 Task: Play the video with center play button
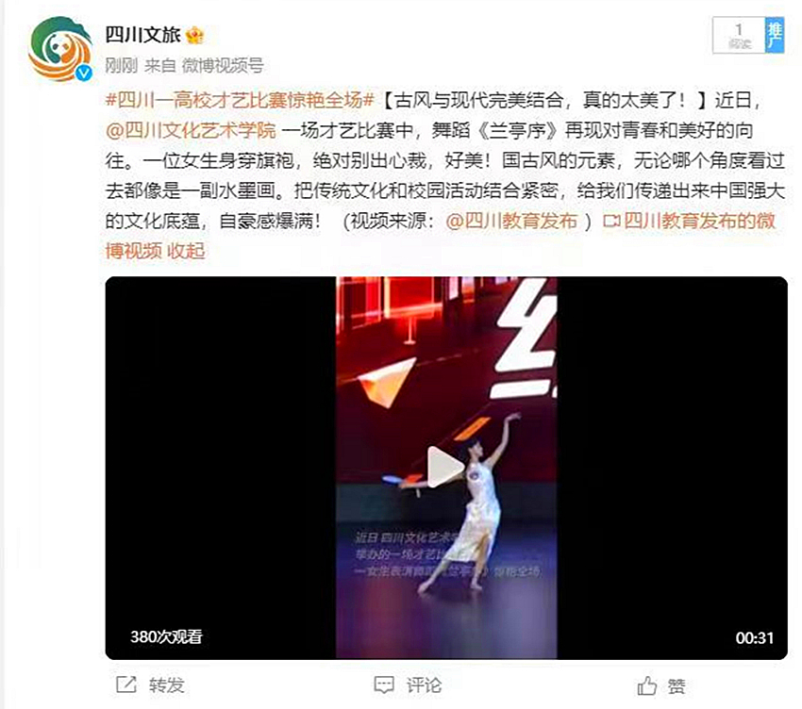443,468
